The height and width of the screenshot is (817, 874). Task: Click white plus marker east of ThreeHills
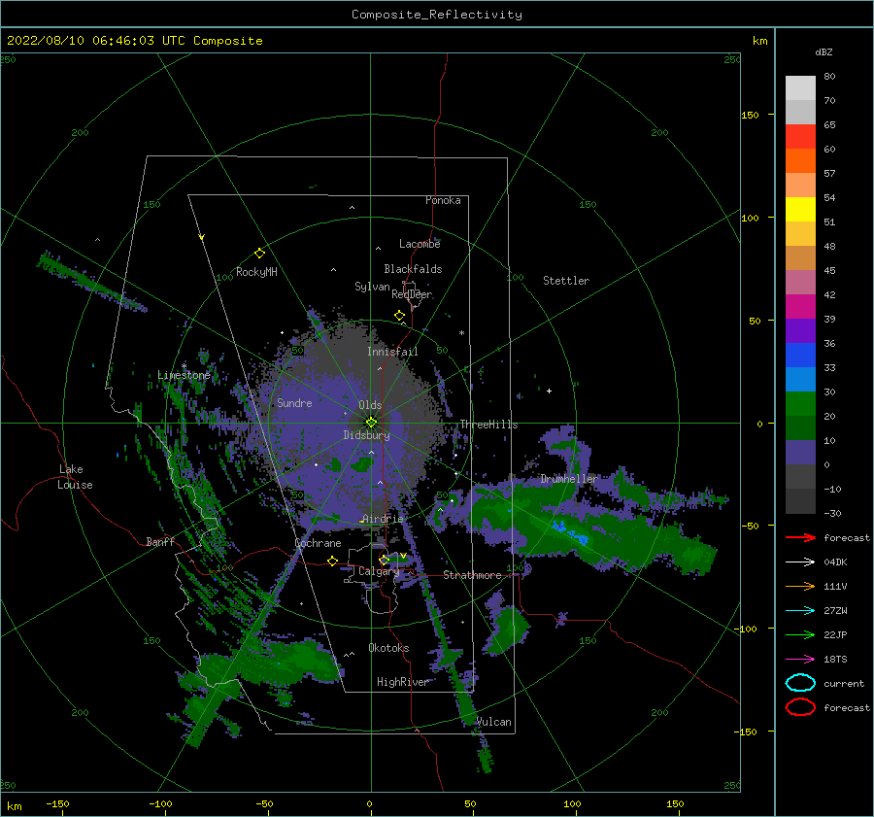(549, 391)
